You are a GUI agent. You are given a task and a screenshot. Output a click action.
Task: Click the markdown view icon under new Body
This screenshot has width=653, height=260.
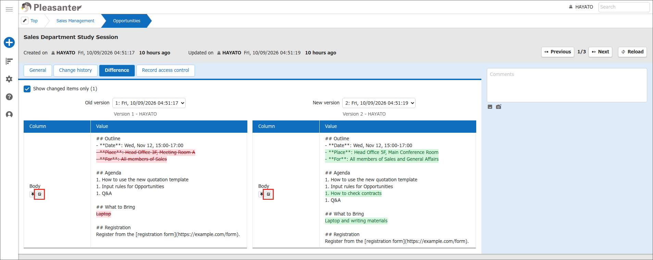[x=268, y=194]
